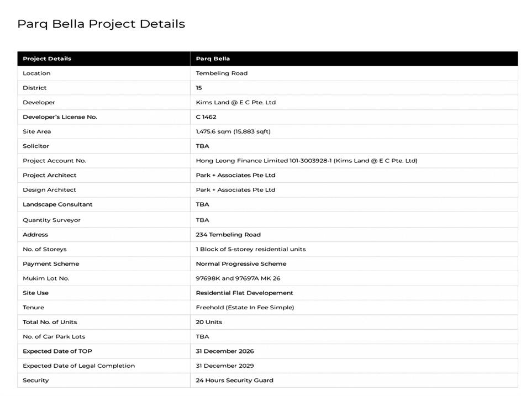Select the Landscape Consultant label

point(57,204)
